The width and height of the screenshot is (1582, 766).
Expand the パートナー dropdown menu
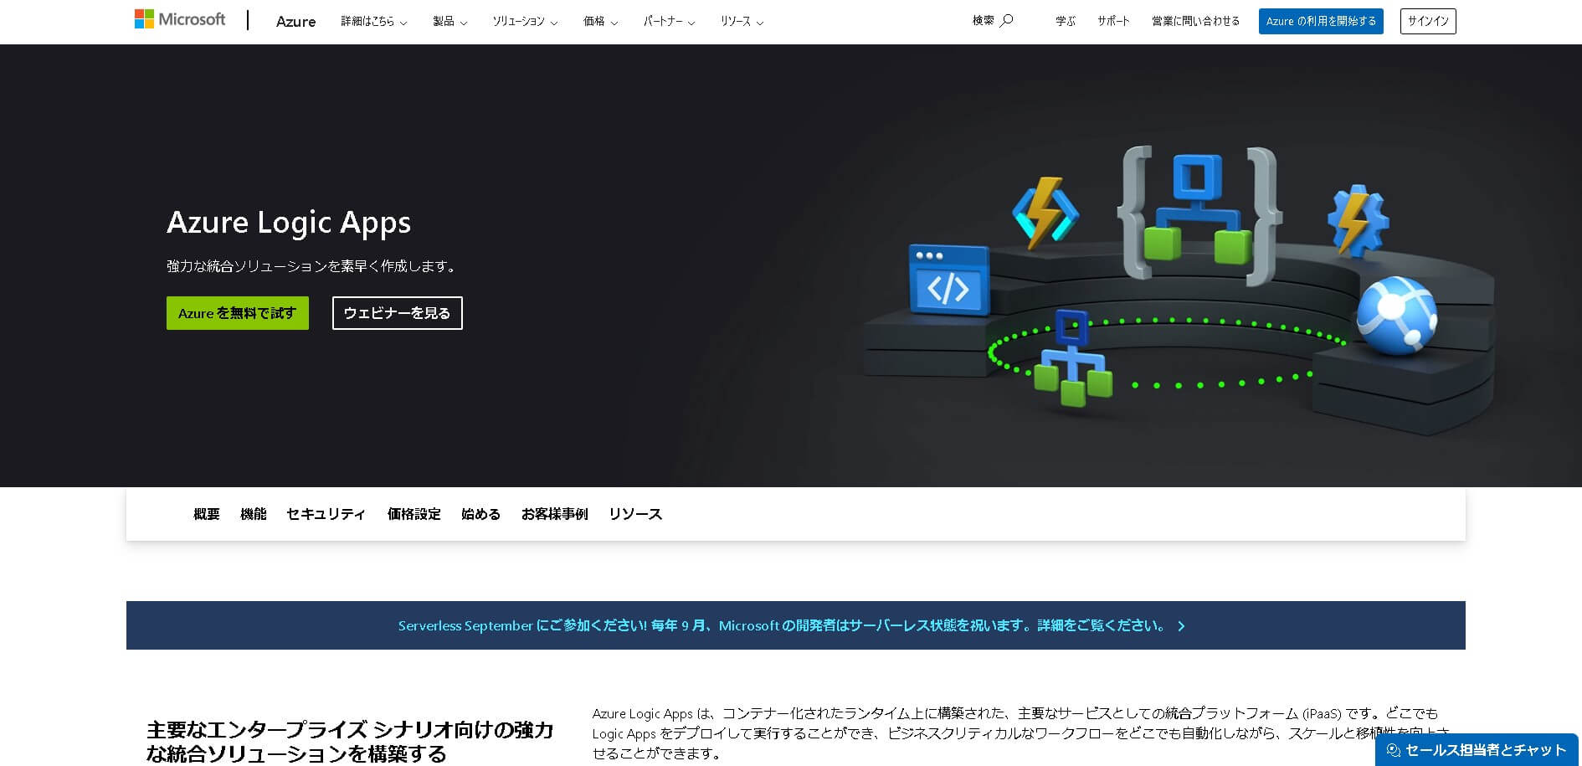pyautogui.click(x=669, y=21)
